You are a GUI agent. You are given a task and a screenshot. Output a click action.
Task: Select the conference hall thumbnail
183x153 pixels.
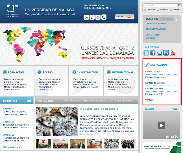[x=60, y=144]
